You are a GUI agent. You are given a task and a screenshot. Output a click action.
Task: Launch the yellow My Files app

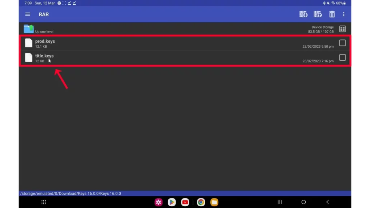(x=214, y=202)
